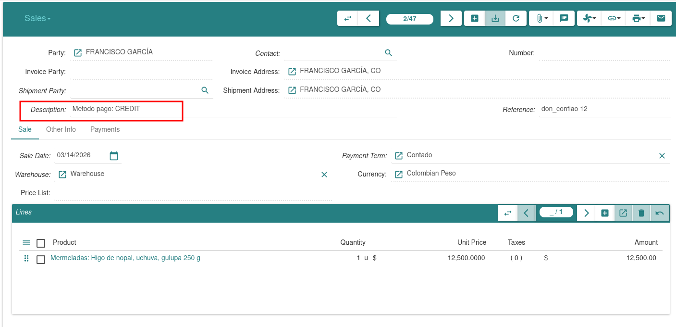This screenshot has width=676, height=327.
Task: Open the Sales menu dropdown
Action: click(x=37, y=18)
